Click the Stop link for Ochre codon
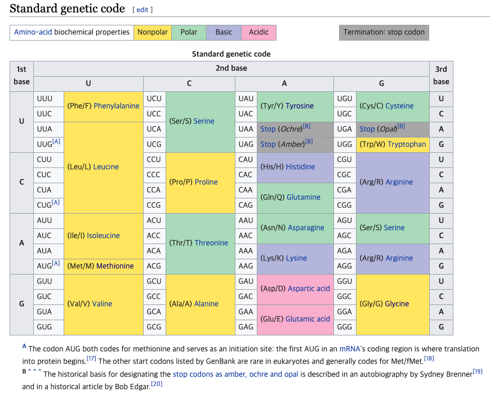490x398 pixels. [268, 129]
